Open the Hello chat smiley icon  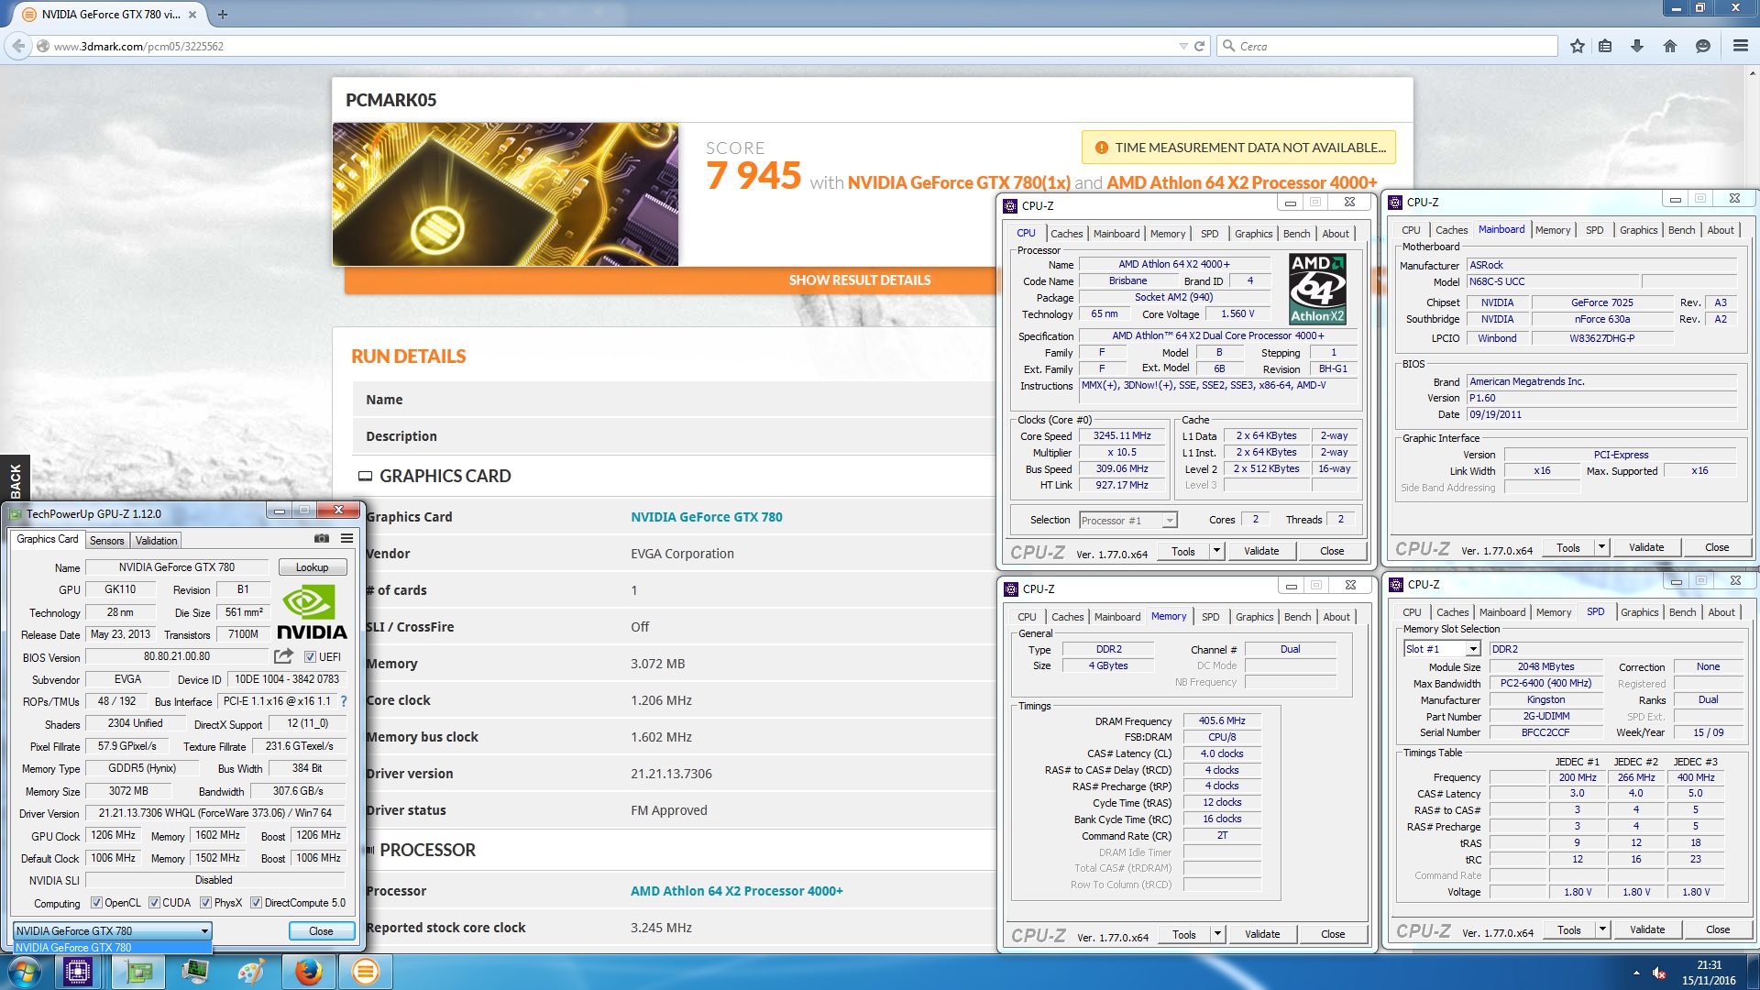pyautogui.click(x=1703, y=46)
